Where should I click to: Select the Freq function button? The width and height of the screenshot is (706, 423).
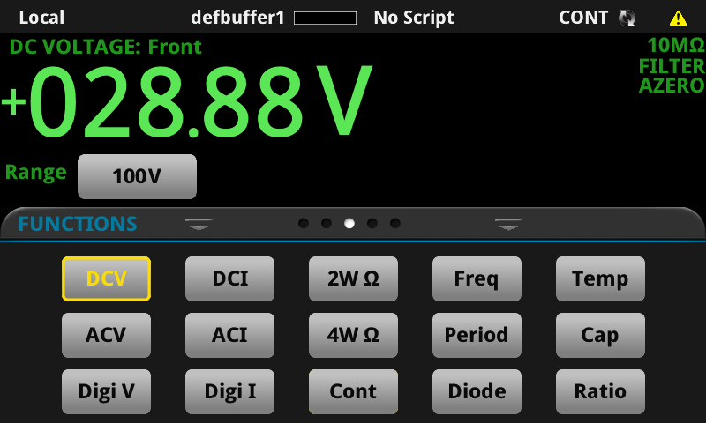477,278
